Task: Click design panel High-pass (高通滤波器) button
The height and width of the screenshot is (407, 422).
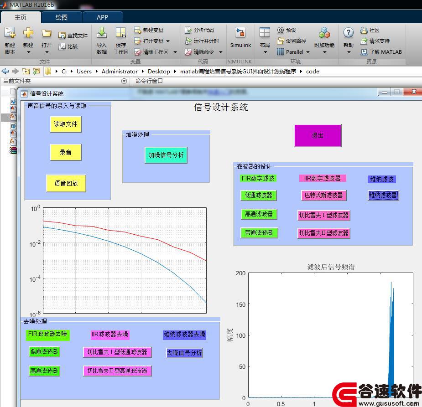Action: [x=259, y=214]
